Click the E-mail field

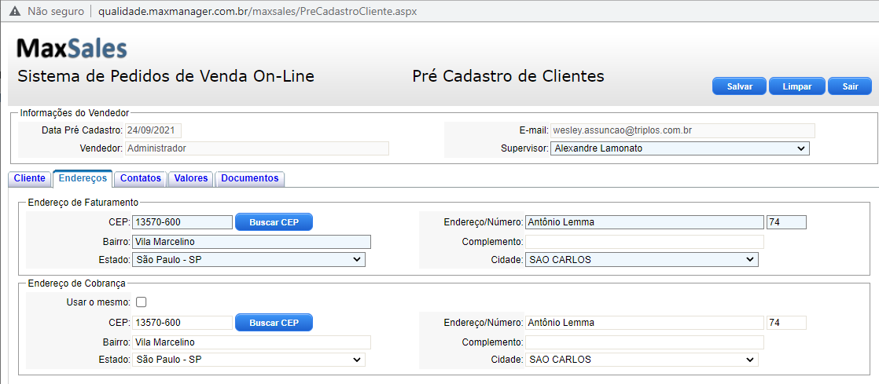pyautogui.click(x=682, y=130)
